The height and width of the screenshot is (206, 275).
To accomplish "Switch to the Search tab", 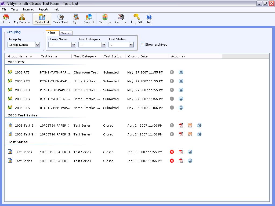I will point(66,33).
